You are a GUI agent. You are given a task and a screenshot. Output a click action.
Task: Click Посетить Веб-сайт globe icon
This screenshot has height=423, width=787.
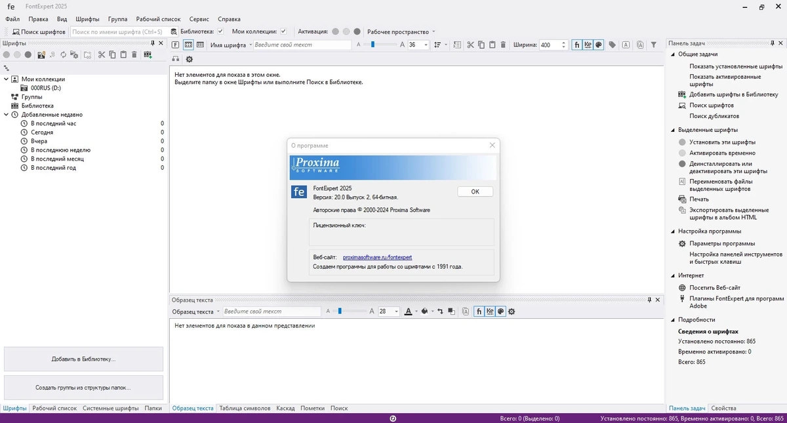pos(682,287)
